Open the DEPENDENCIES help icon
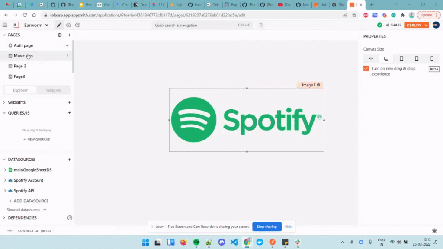 70,218
